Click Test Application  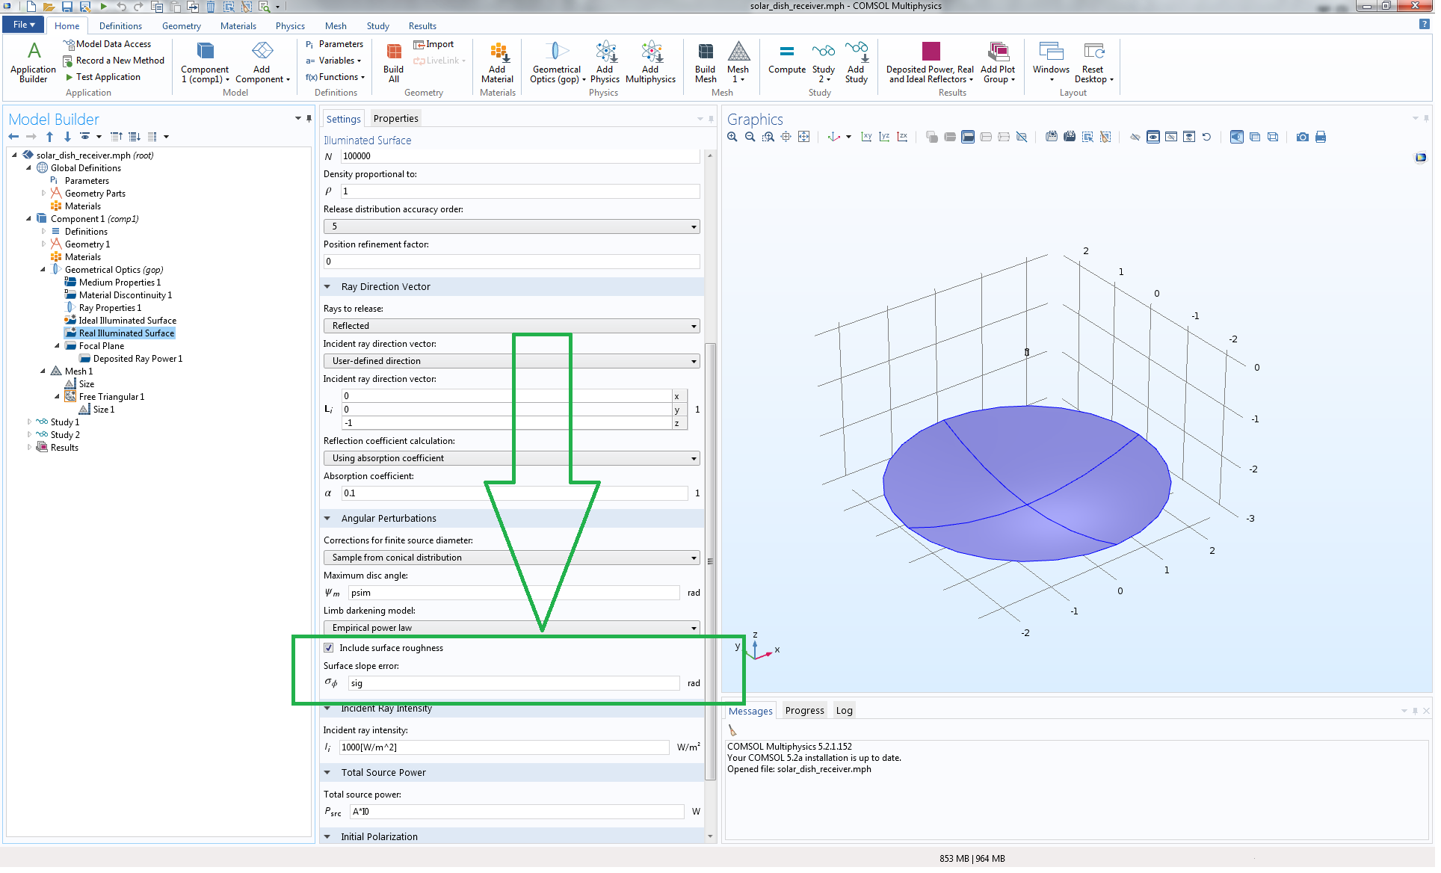[x=108, y=77]
